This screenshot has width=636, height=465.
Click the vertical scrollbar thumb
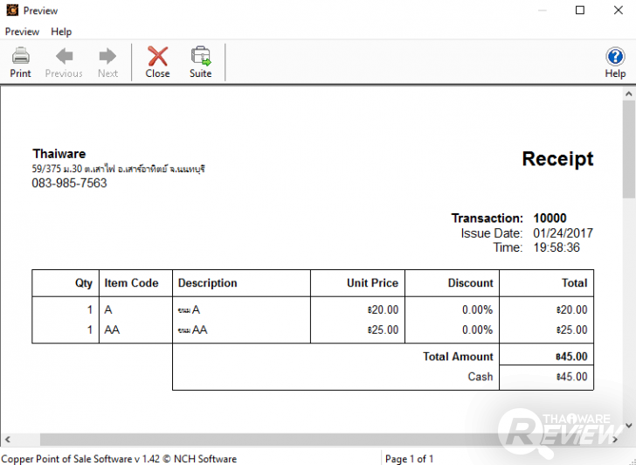point(629,149)
